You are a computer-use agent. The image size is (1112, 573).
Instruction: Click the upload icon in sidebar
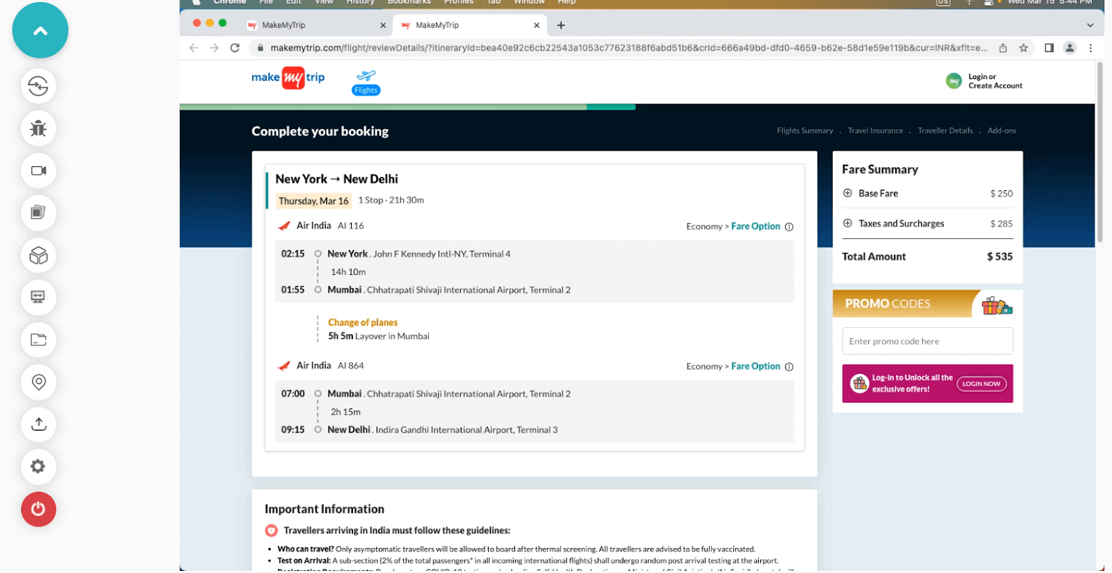[x=38, y=424]
